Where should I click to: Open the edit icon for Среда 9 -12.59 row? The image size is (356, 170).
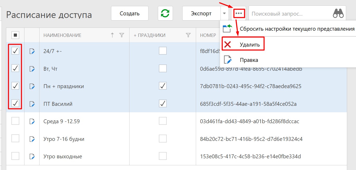click(32, 121)
